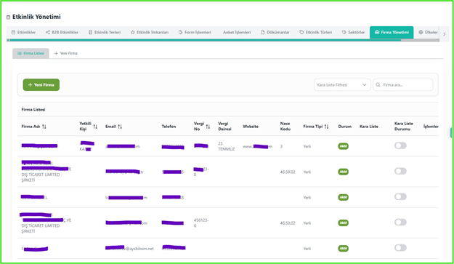Open the Yeni Firma sub-tab
This screenshot has height=264, width=454.
[65, 53]
